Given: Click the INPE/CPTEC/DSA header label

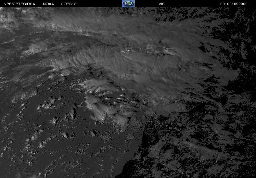Looking at the screenshot, I should click(19, 4).
